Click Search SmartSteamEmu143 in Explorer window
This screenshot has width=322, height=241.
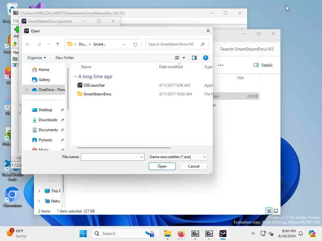247,49
